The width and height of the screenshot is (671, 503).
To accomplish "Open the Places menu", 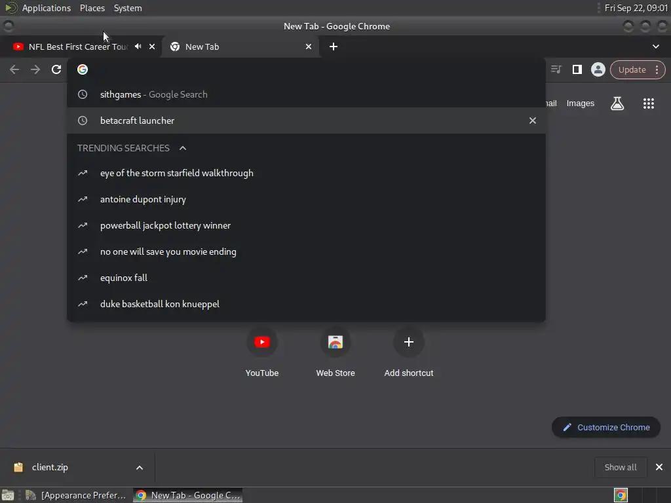I will coord(92,8).
